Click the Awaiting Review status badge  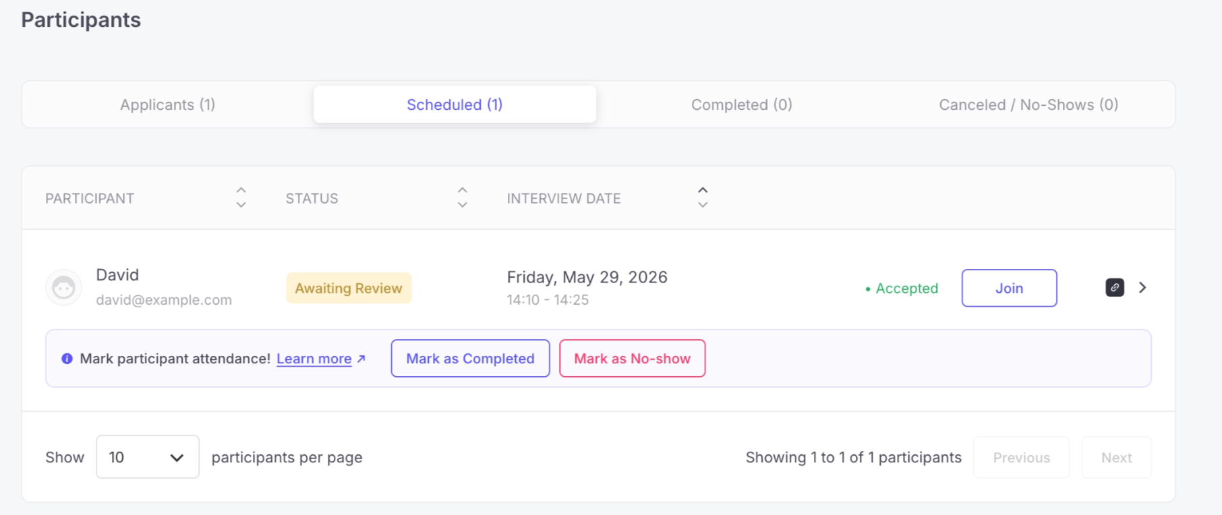tap(349, 288)
